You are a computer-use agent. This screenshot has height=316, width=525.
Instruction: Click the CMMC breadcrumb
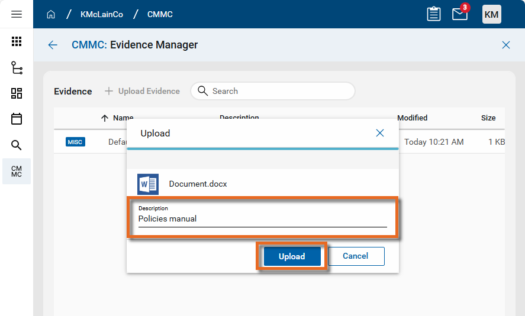coord(160,14)
